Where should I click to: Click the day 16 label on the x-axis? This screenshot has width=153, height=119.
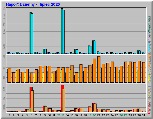(76, 115)
